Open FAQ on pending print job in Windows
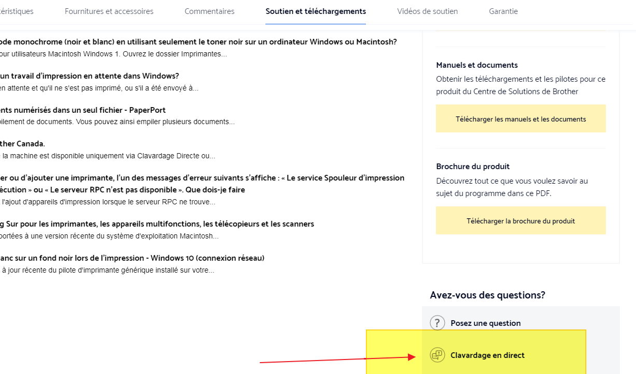Image resolution: width=636 pixels, height=374 pixels. tap(89, 76)
